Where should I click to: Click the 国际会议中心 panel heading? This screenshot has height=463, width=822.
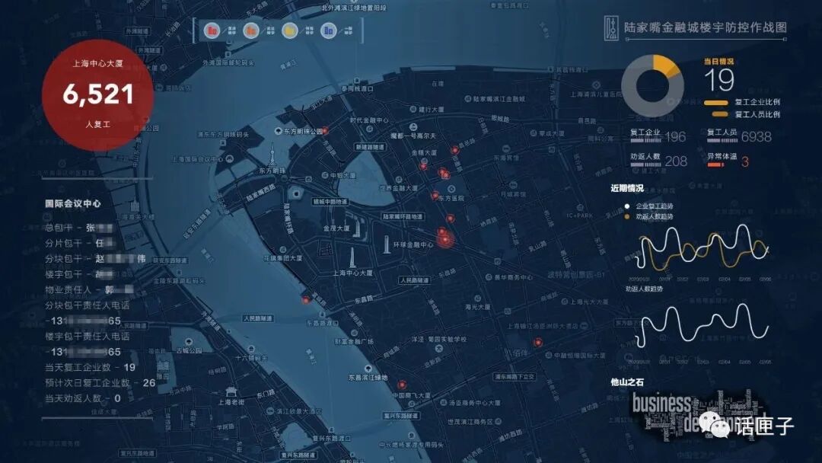tap(73, 203)
